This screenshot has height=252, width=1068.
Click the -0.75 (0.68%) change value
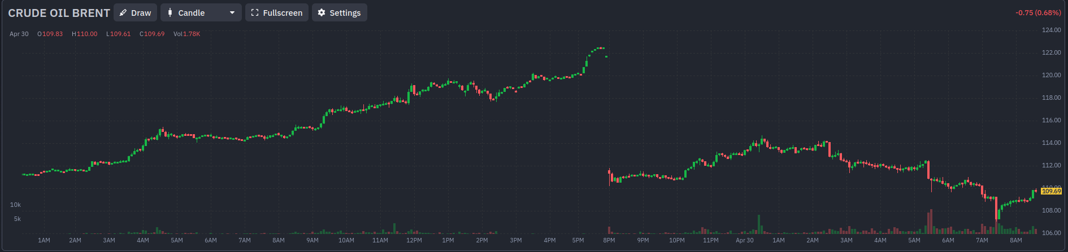tap(1038, 12)
